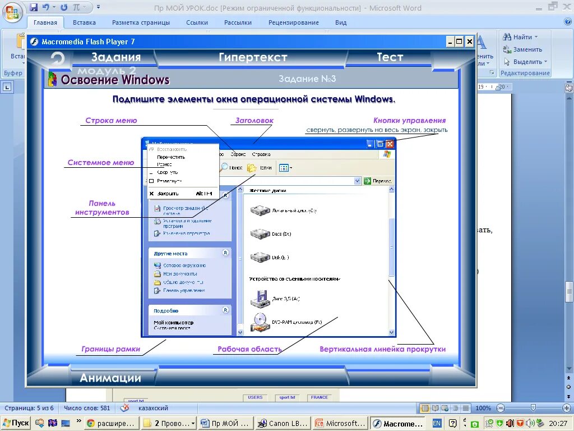The width and height of the screenshot is (574, 431).
Task: Click the Пуск start button
Action: tap(16, 423)
